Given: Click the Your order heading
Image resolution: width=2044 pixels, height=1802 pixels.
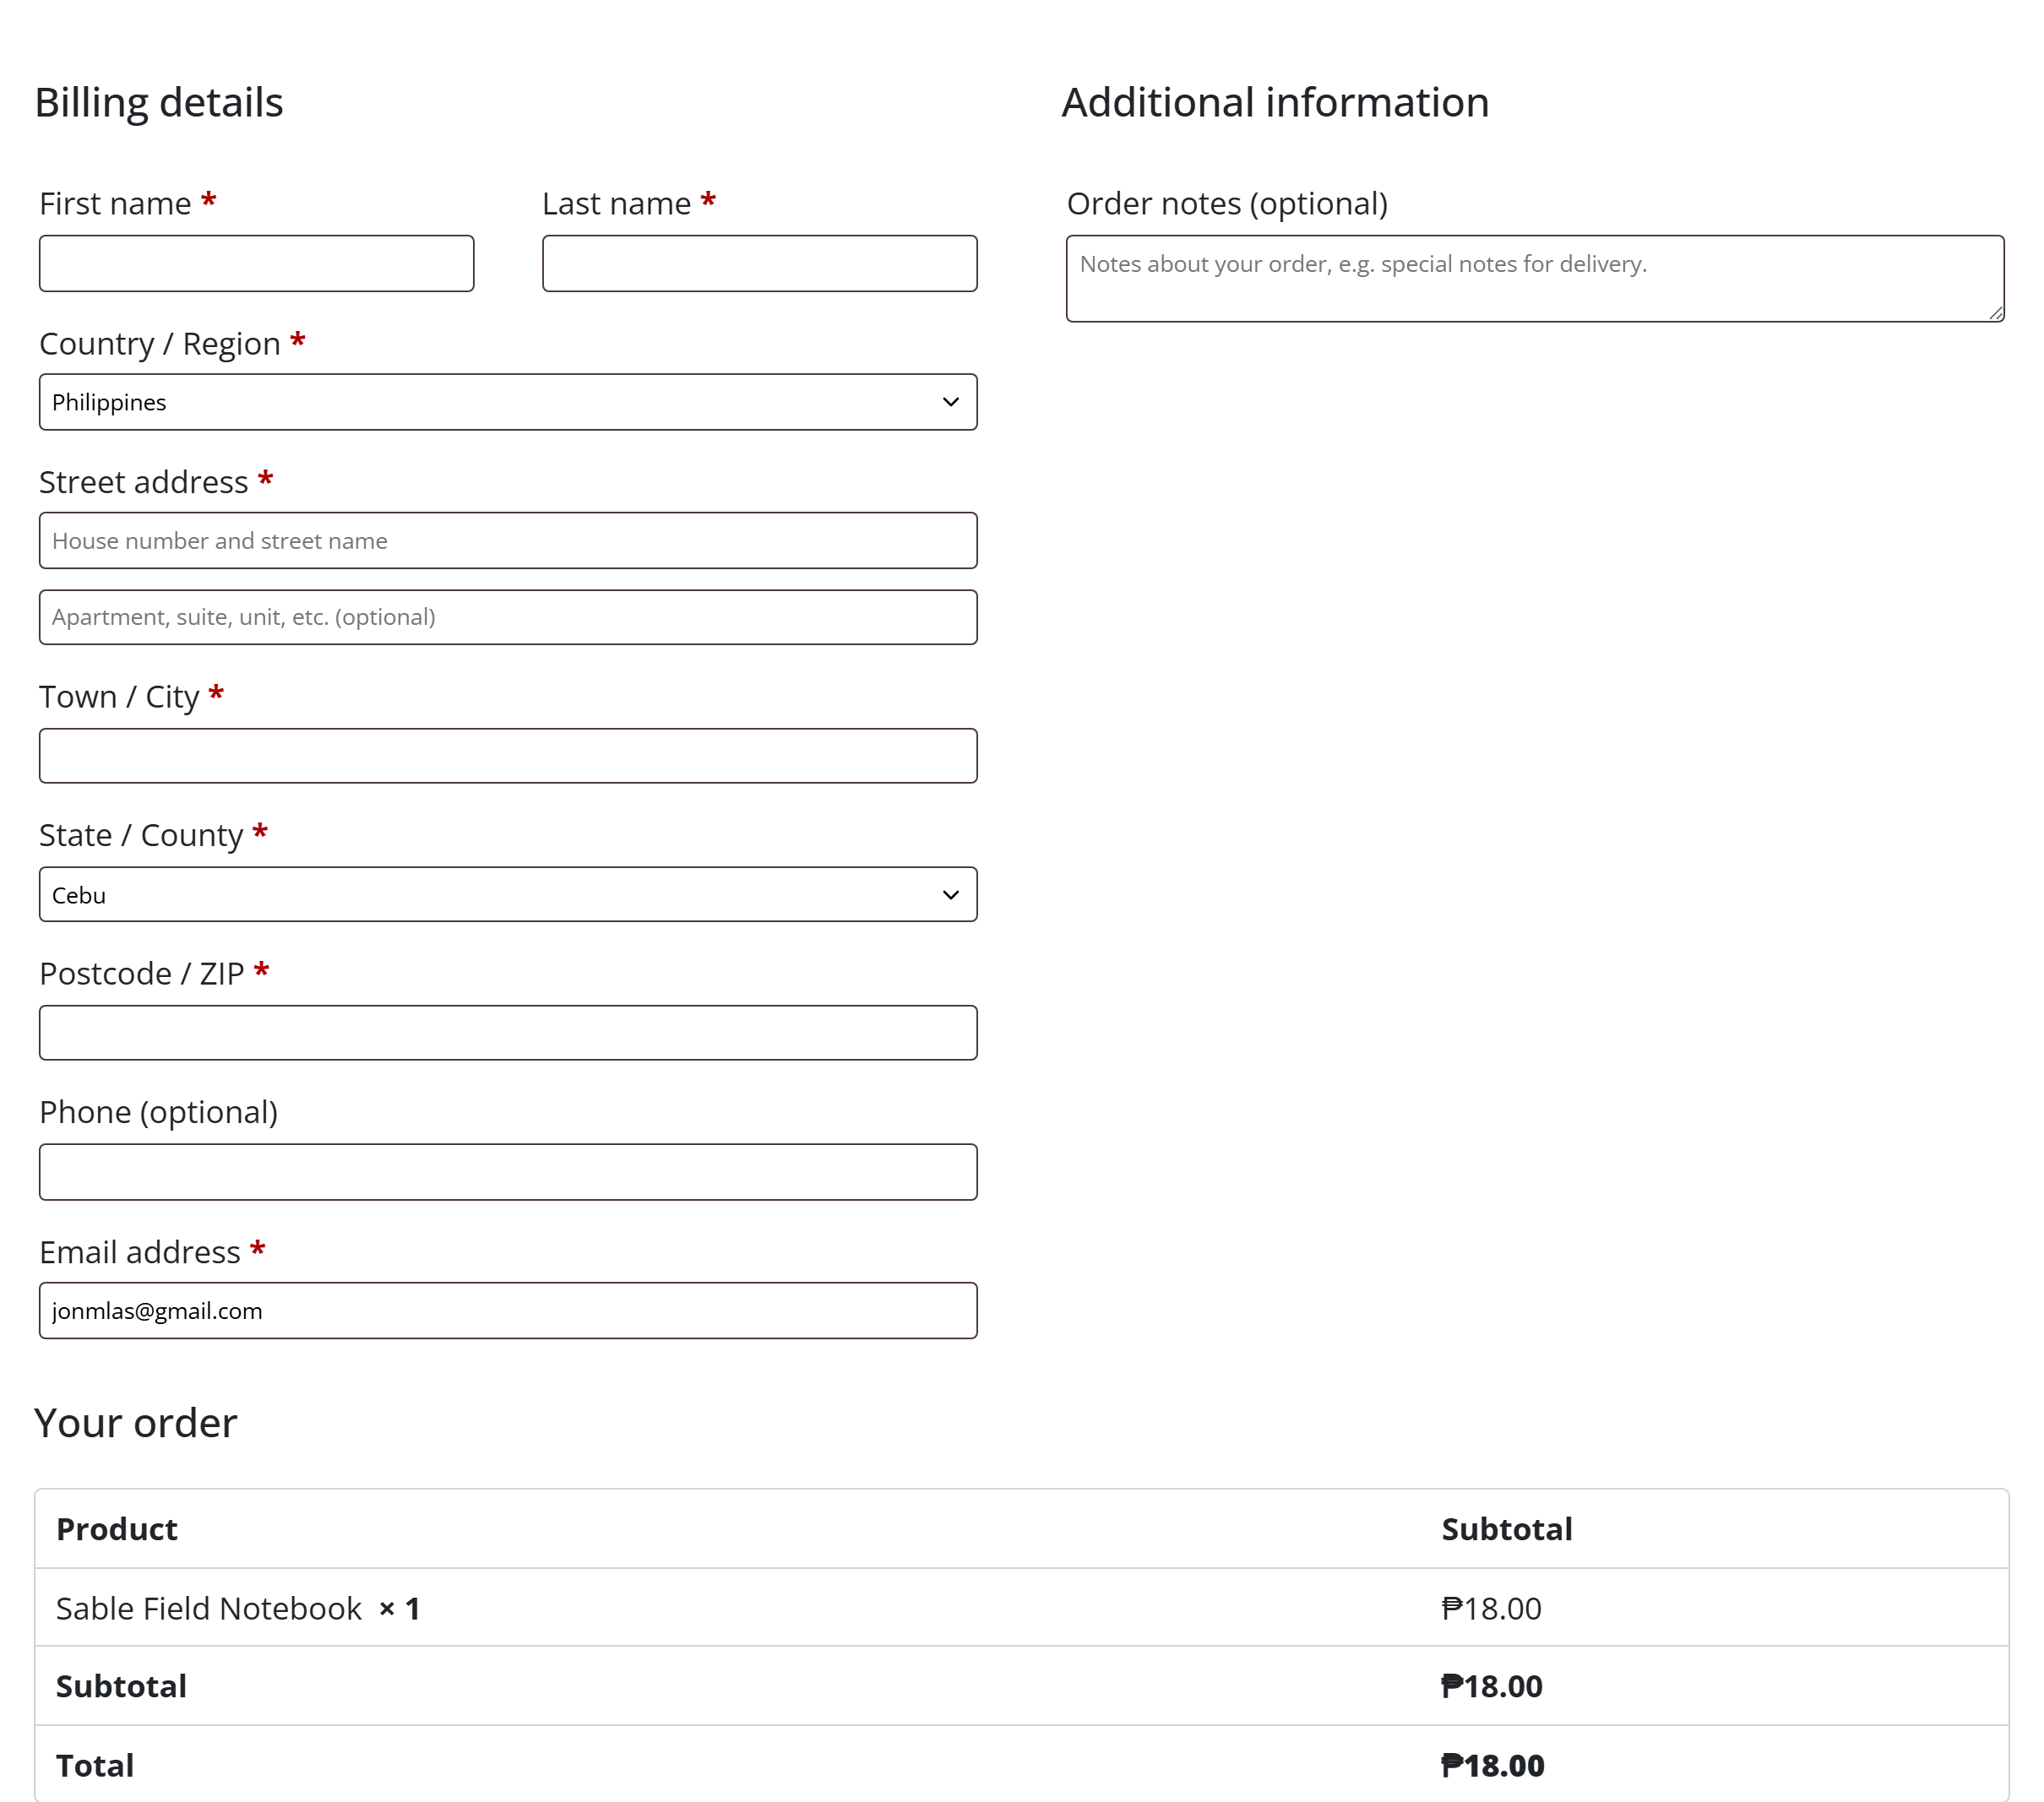Looking at the screenshot, I should [x=136, y=1422].
